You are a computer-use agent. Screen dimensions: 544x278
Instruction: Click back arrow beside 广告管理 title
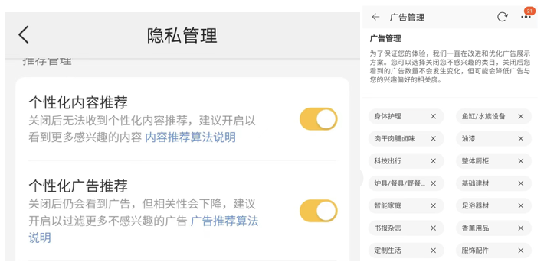coord(375,17)
